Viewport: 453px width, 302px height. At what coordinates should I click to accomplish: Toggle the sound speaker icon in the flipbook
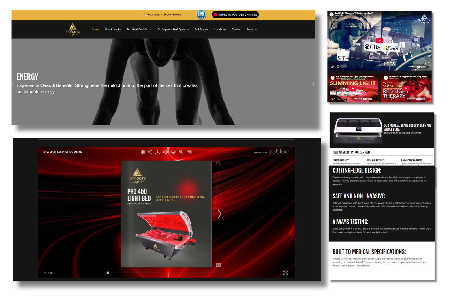(x=165, y=152)
